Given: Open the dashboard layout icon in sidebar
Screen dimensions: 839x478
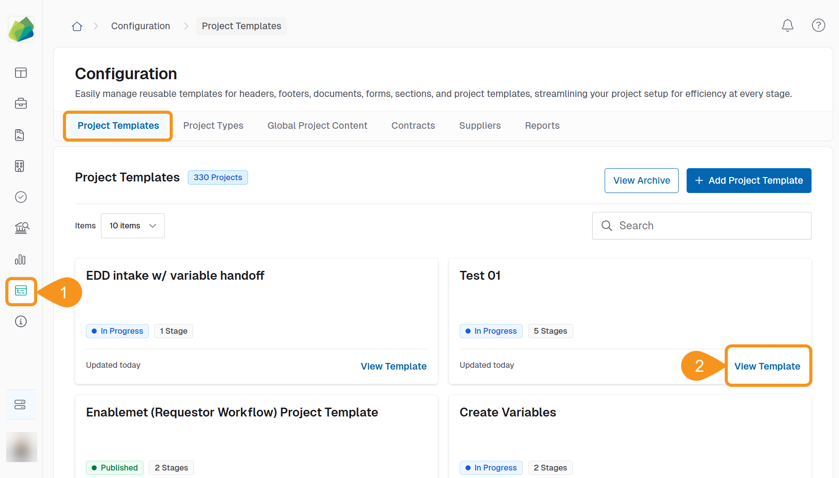Looking at the screenshot, I should tap(21, 73).
